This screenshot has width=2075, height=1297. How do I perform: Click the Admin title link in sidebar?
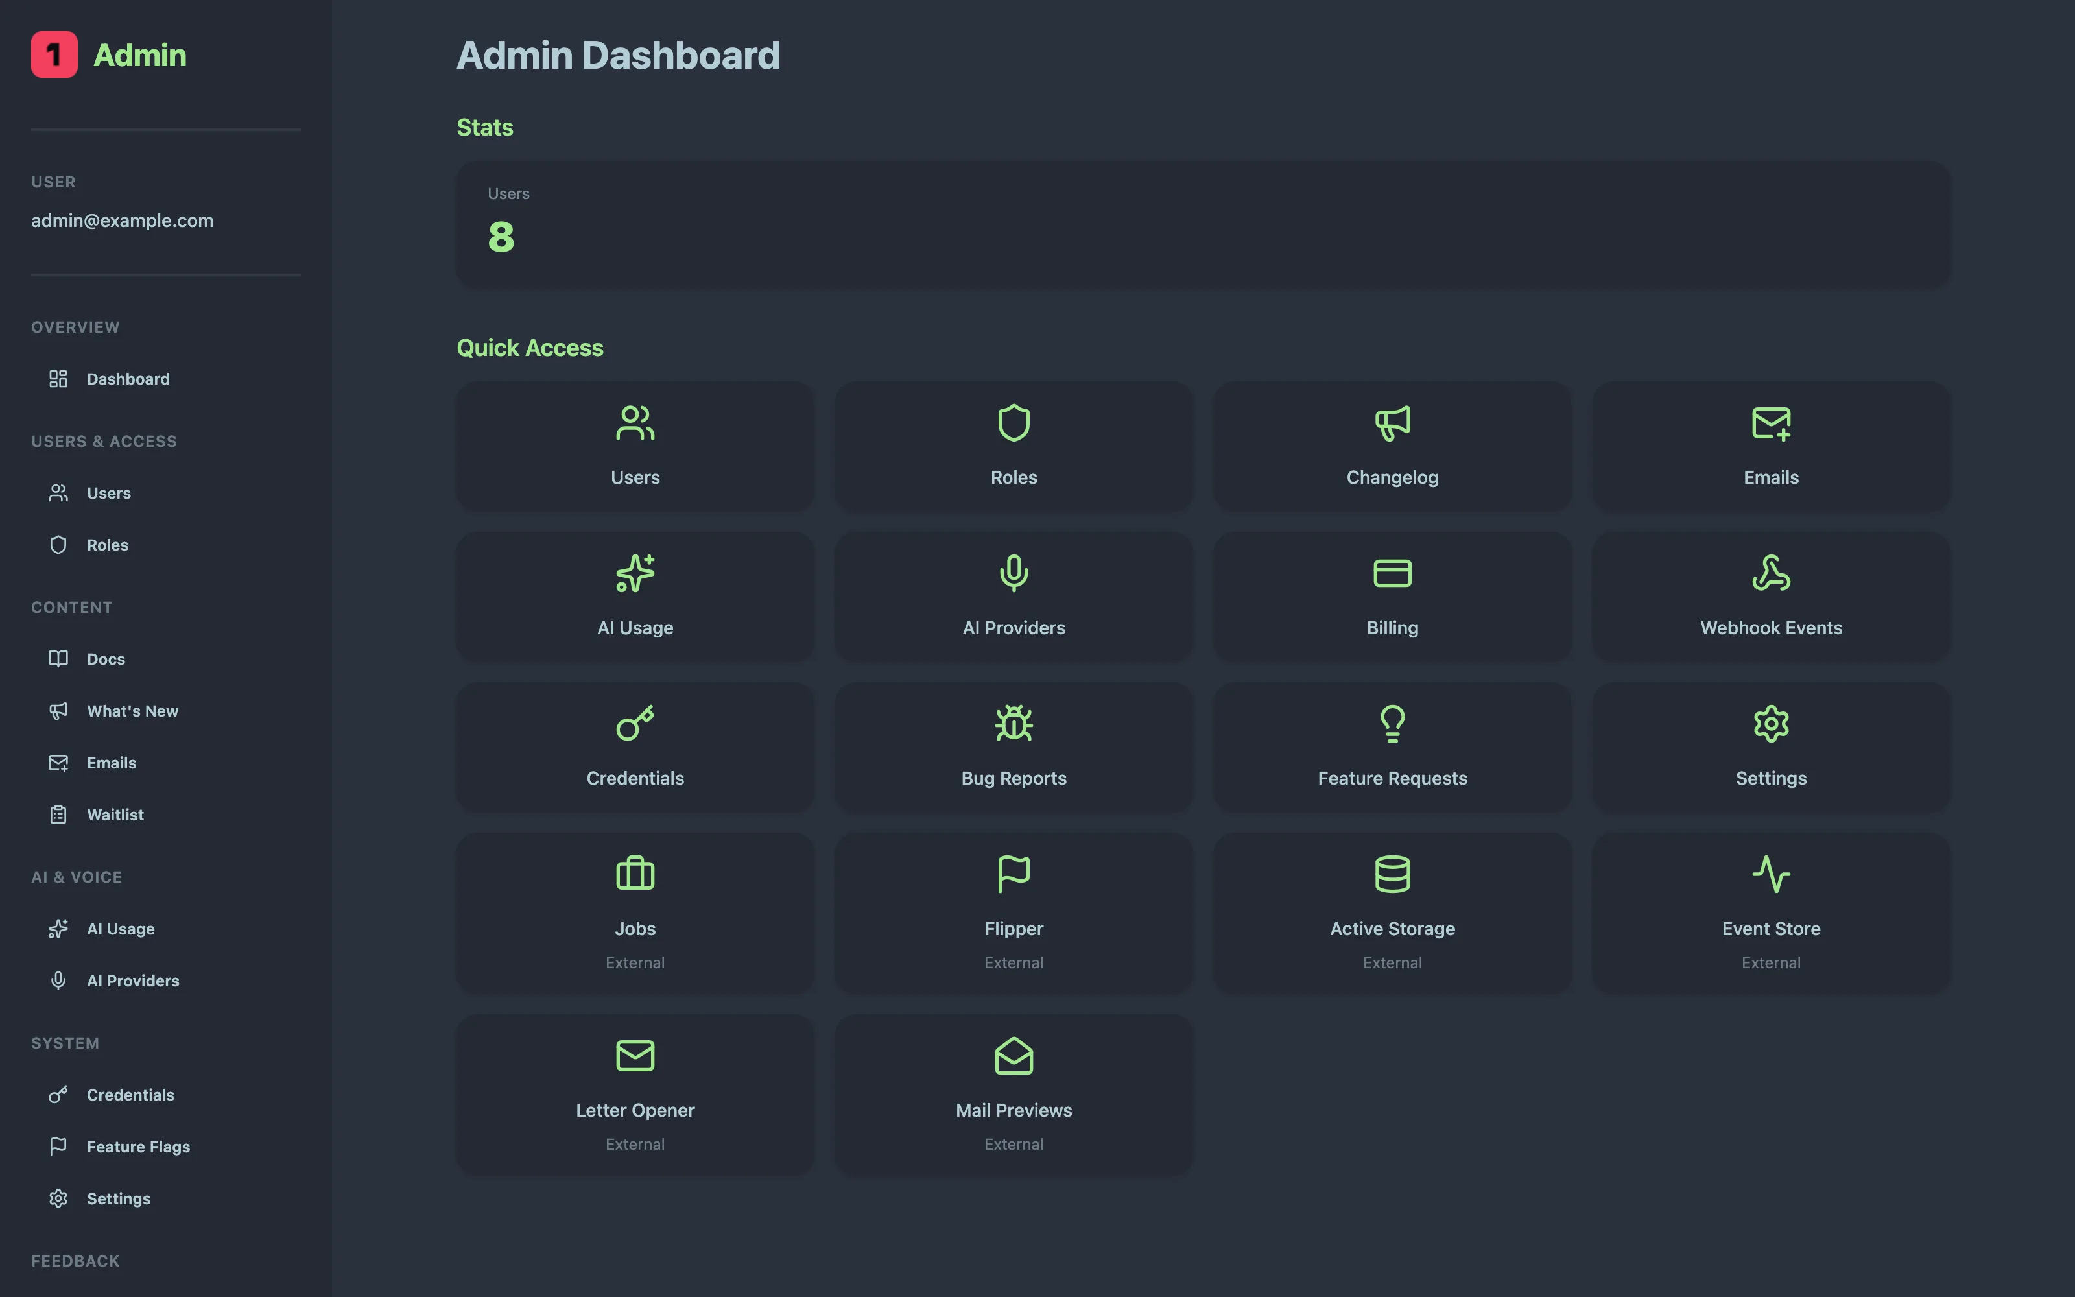pyautogui.click(x=140, y=55)
